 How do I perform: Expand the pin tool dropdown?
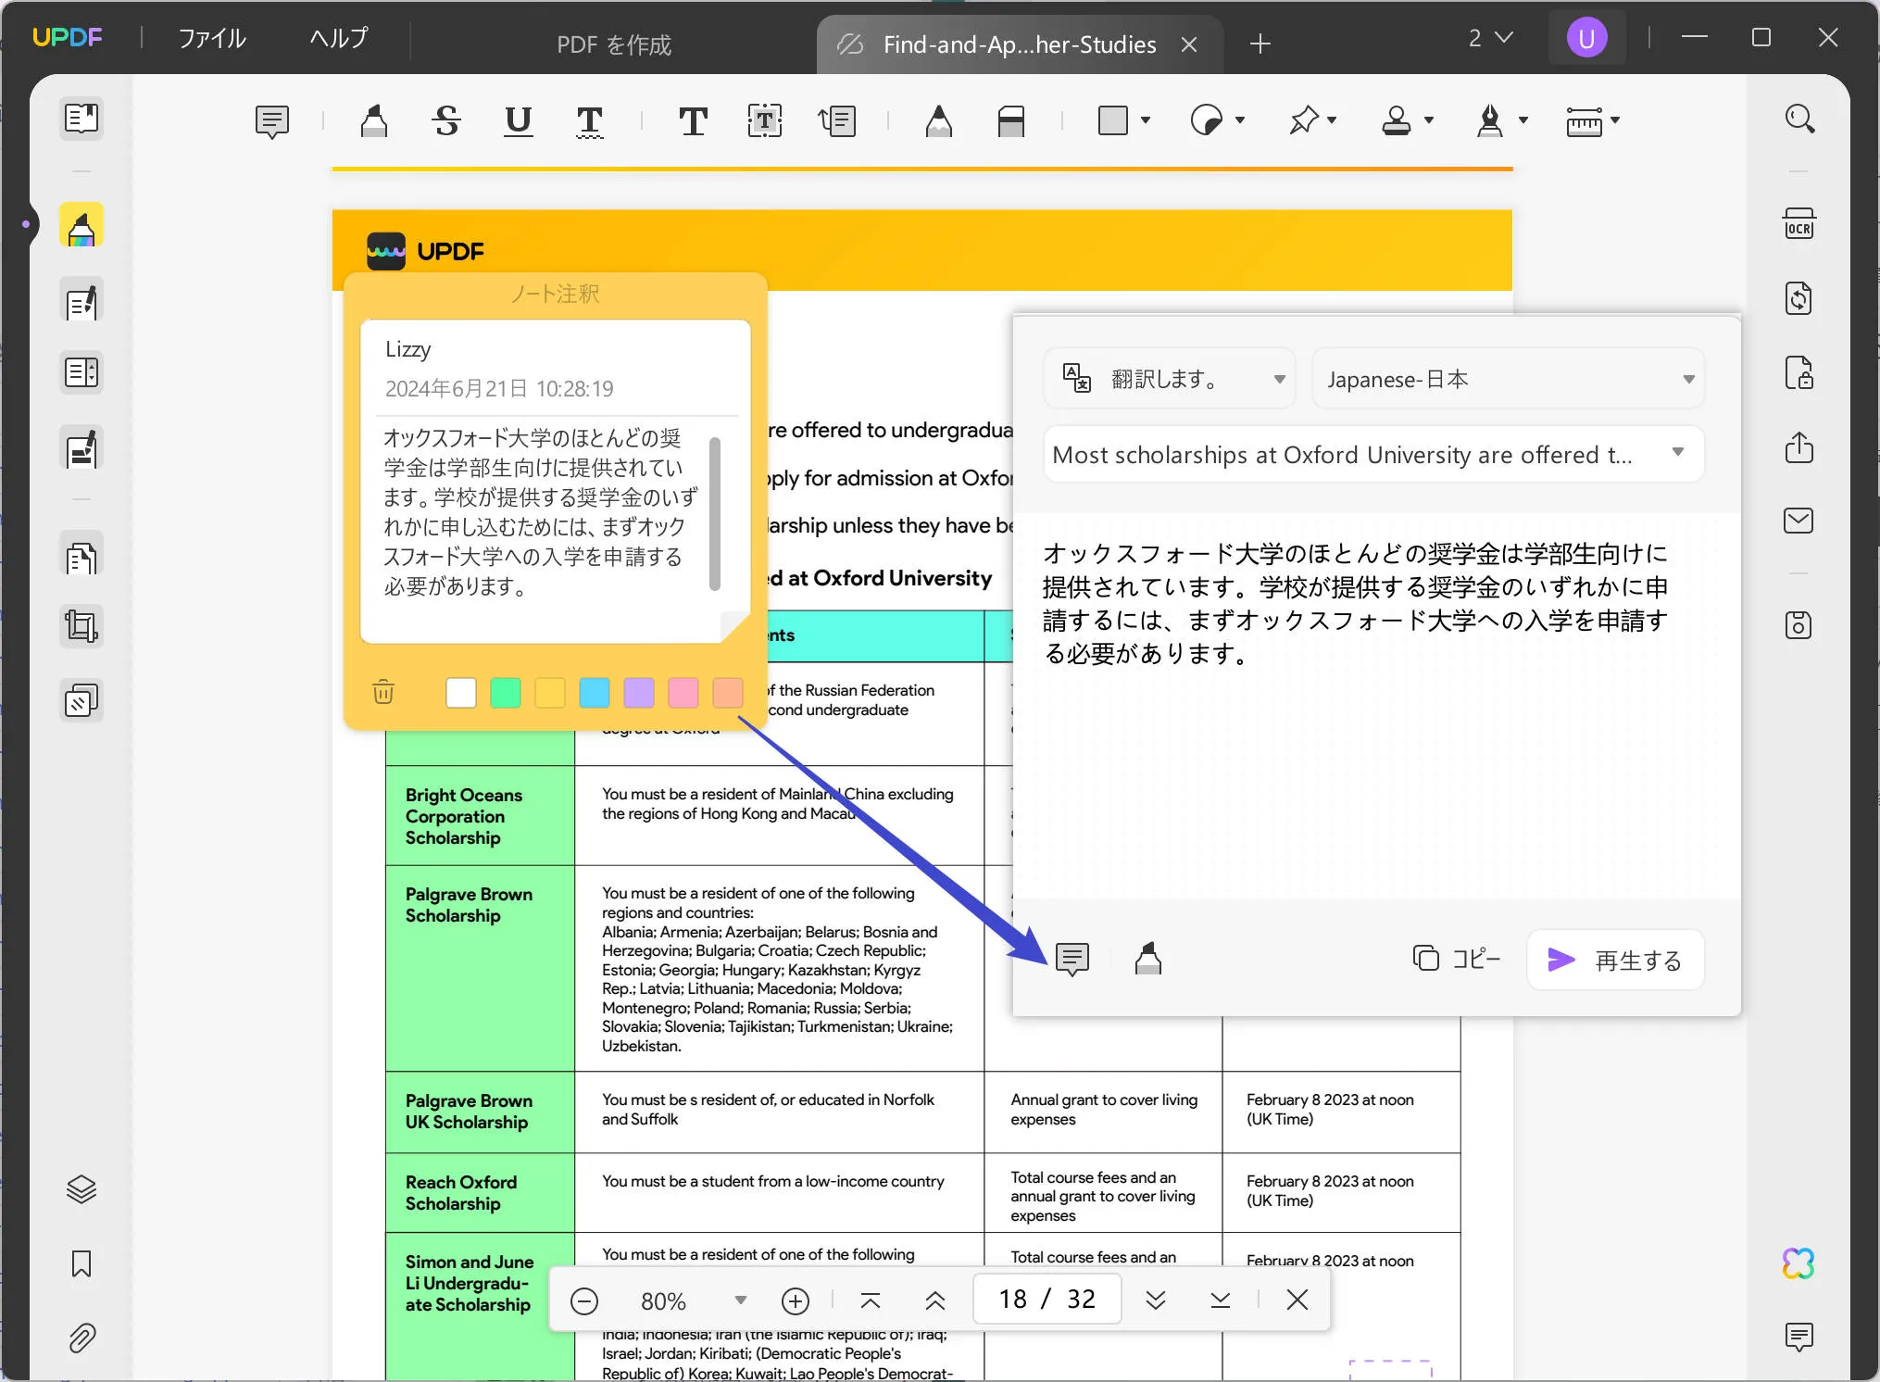[1332, 120]
